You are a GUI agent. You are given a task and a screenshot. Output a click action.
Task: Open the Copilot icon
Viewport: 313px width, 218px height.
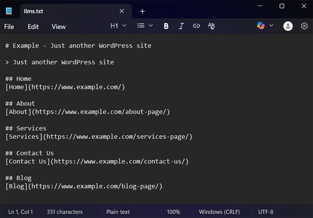pyautogui.click(x=261, y=26)
